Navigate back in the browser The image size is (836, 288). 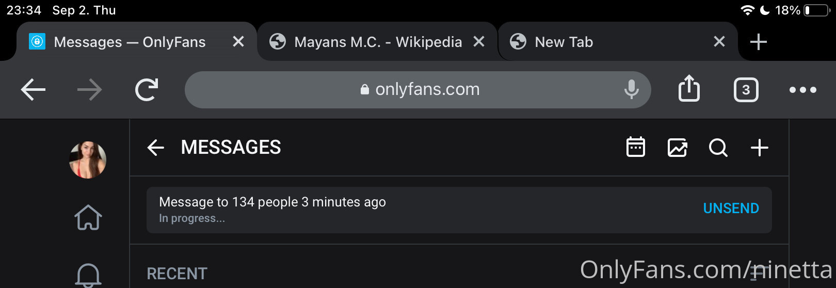click(x=33, y=90)
